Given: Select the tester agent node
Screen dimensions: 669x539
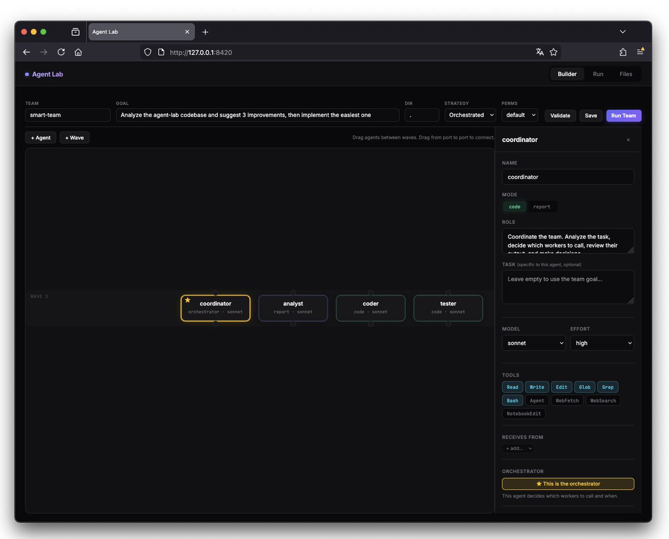Looking at the screenshot, I should [x=448, y=308].
